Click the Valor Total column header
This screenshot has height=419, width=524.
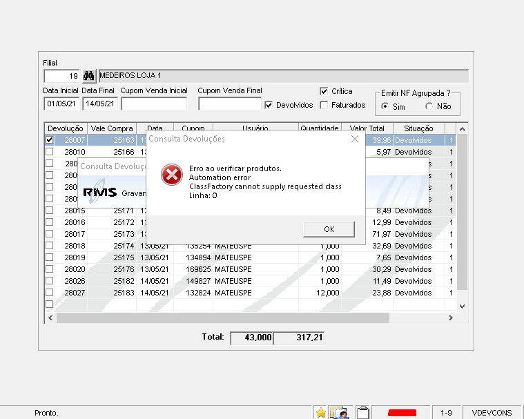click(x=367, y=127)
